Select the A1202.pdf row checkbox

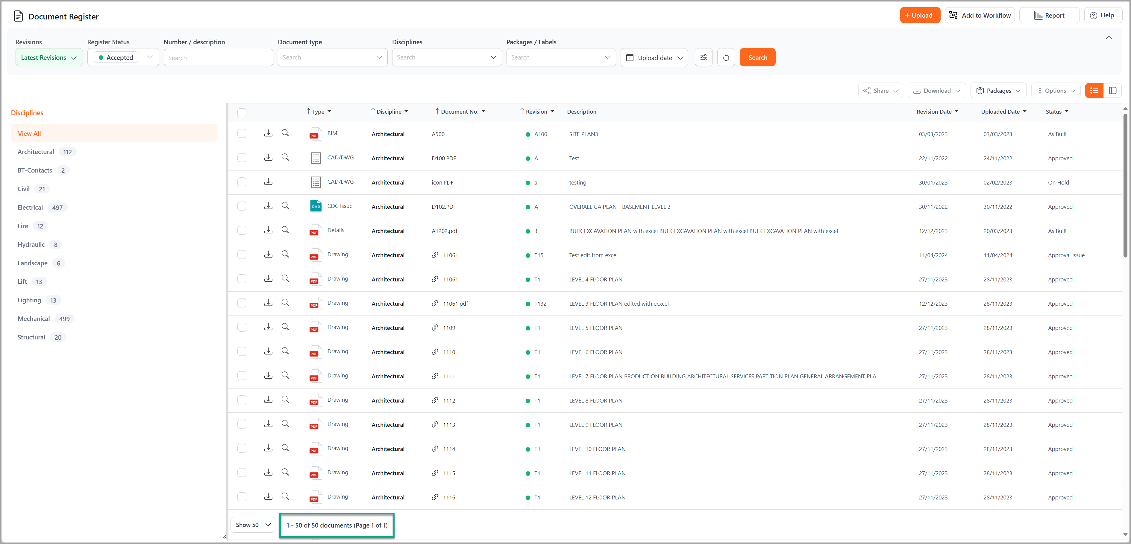tap(242, 230)
